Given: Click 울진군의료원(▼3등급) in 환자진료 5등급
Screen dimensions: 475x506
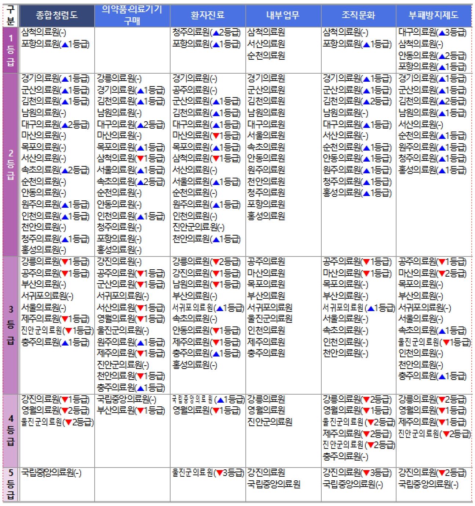Looking at the screenshot, I should coord(208,473).
